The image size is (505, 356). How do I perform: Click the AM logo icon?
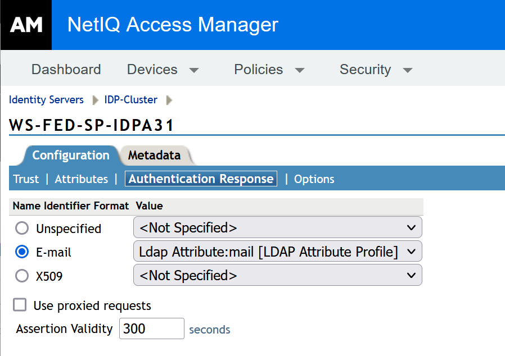(x=25, y=24)
